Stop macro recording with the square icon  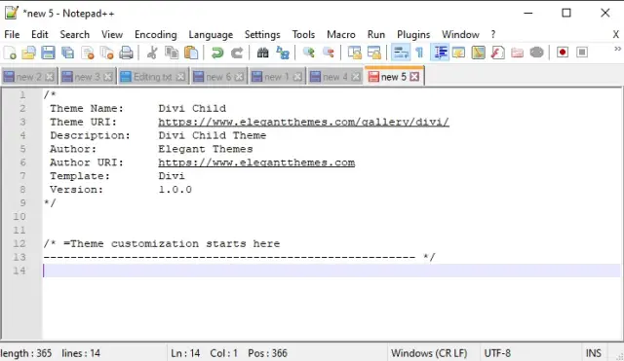[x=582, y=53]
